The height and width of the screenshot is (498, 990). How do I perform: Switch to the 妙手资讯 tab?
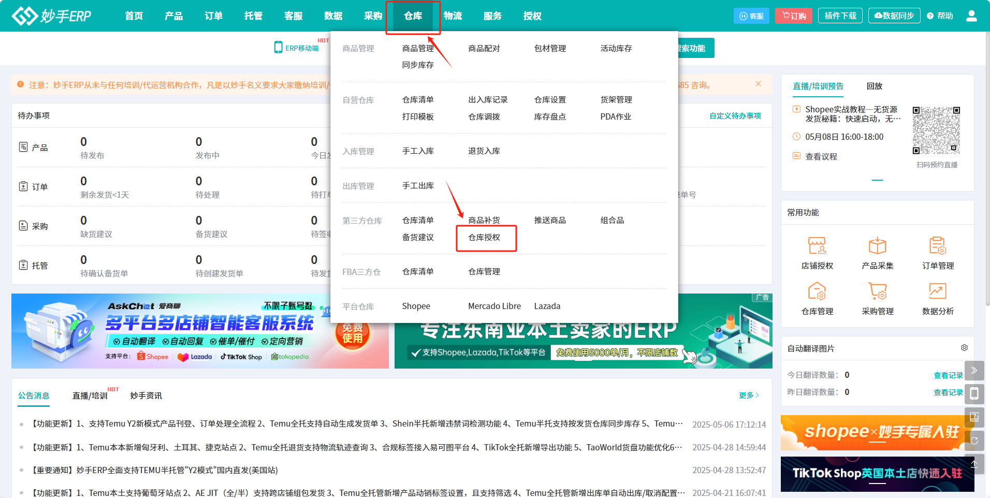(x=146, y=396)
